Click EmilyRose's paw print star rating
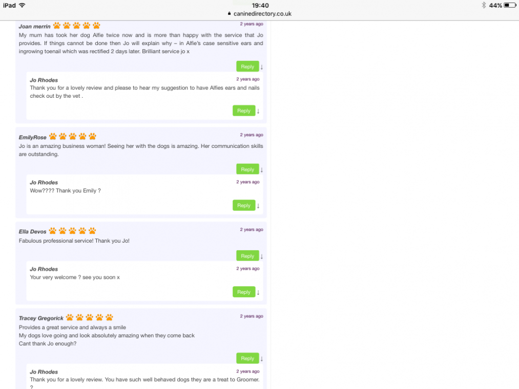Image resolution: width=519 pixels, height=389 pixels. click(x=72, y=137)
